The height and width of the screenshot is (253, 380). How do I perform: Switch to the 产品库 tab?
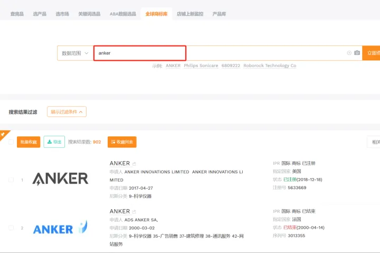[x=219, y=14]
